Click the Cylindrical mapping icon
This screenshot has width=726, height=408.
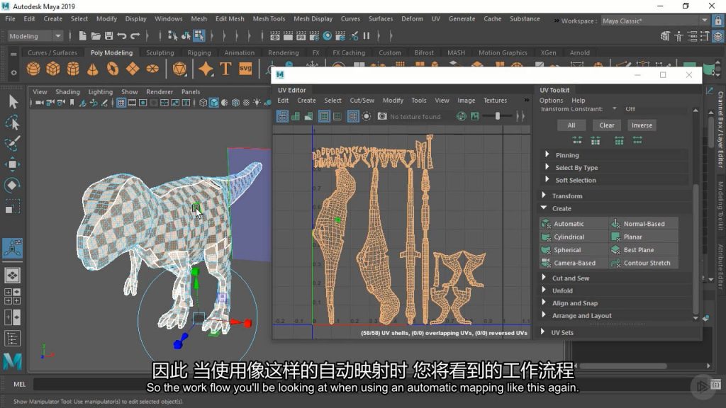(x=547, y=237)
